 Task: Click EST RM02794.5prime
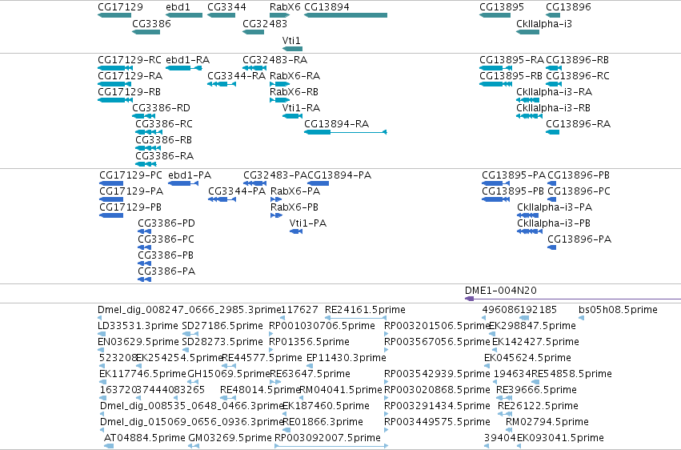coord(509,431)
